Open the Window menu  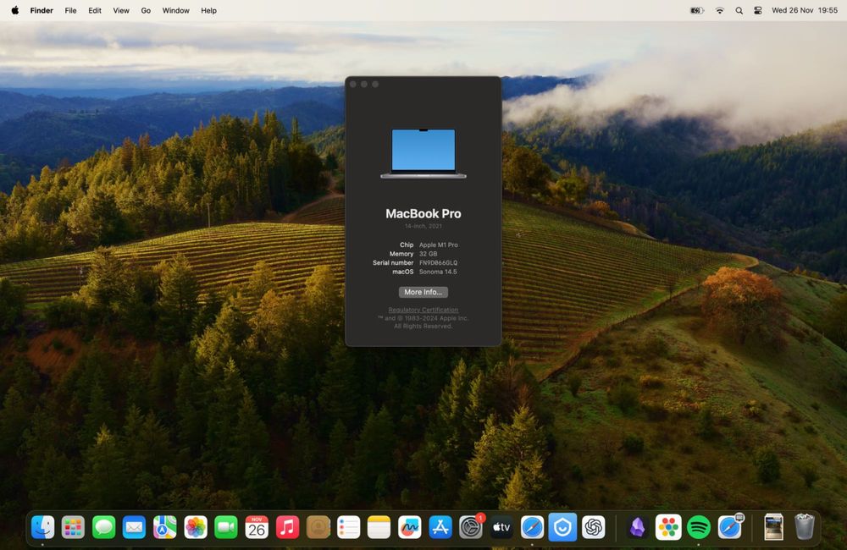click(x=176, y=10)
